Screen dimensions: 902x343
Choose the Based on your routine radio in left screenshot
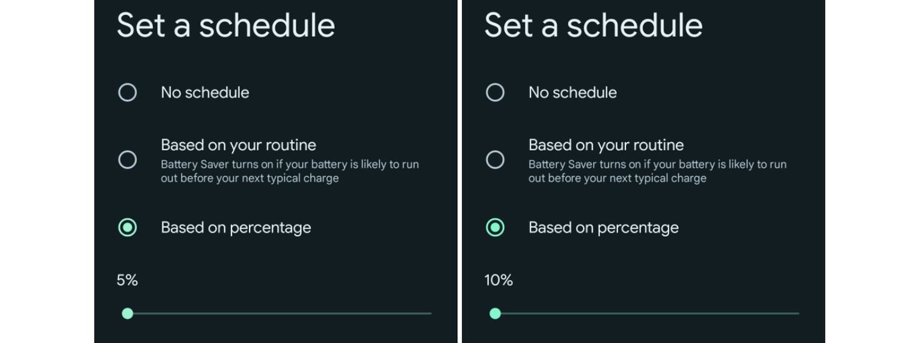[127, 160]
